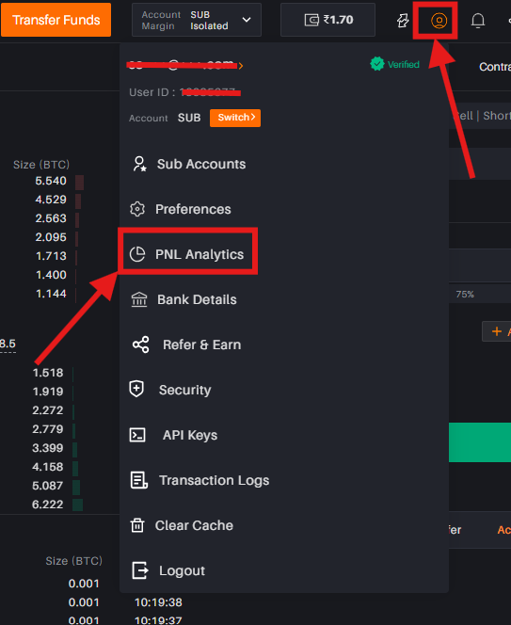The image size is (511, 625).
Task: Select order book size 6.222 row
Action: pyautogui.click(x=48, y=505)
